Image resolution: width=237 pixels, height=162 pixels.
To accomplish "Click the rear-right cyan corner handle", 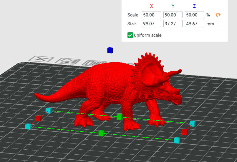I will tap(192, 123).
